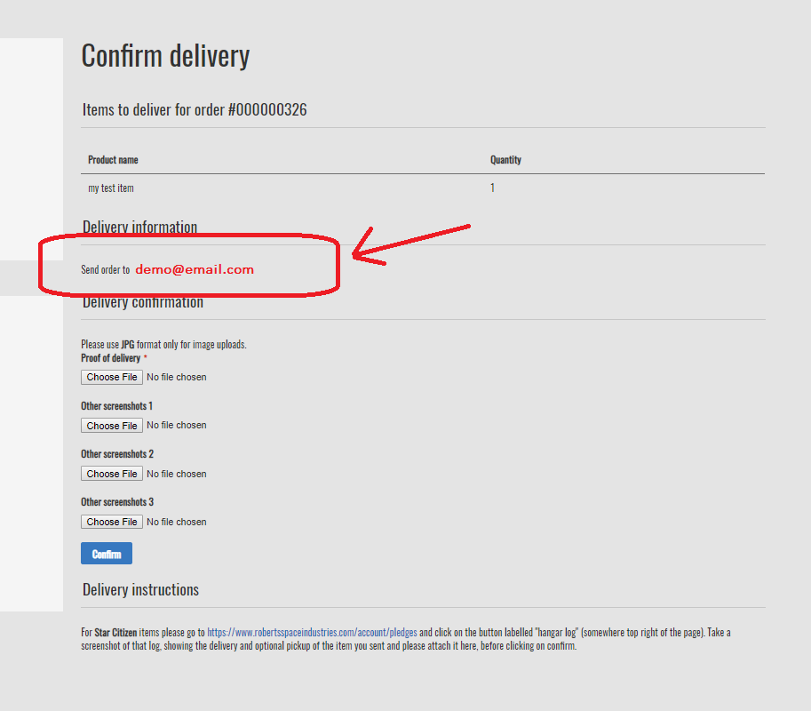The height and width of the screenshot is (711, 811).
Task: Click Choose File under Other screenshots 3
Action: [112, 522]
